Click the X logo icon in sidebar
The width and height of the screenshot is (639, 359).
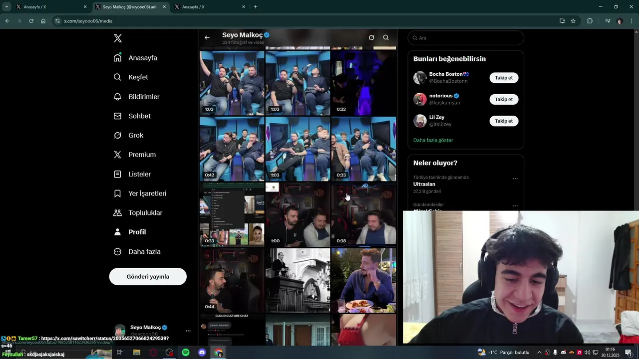(117, 38)
